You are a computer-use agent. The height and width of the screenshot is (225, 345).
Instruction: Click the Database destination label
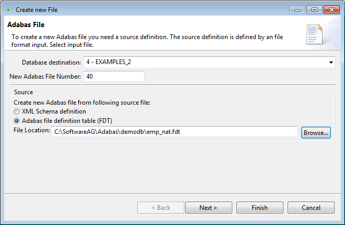tap(51, 63)
